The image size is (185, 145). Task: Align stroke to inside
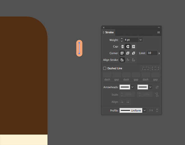coord(128,60)
